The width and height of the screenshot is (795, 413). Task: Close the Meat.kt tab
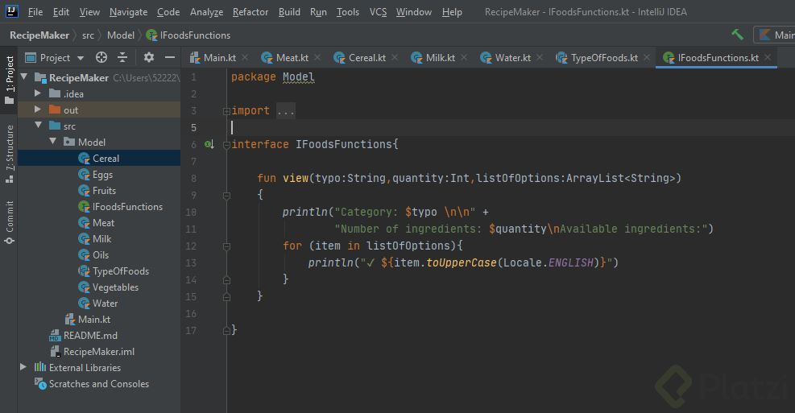point(317,58)
